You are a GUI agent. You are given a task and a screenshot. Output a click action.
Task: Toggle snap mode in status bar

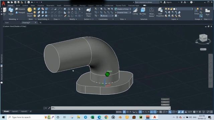click(x=127, y=112)
